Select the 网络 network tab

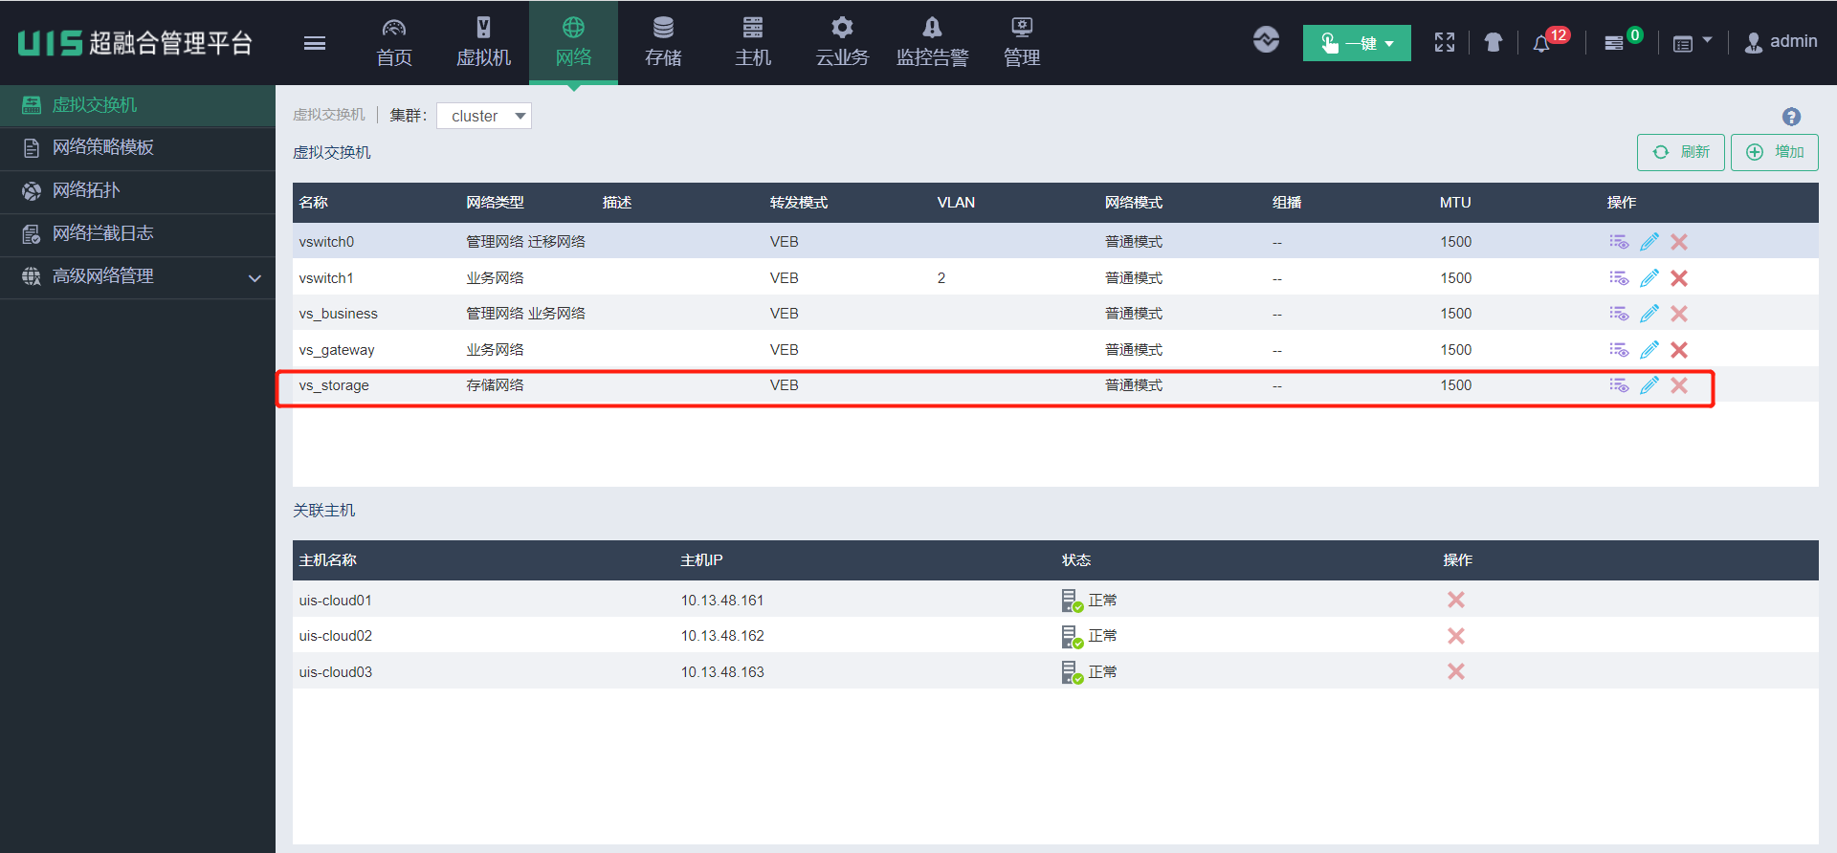(x=573, y=43)
